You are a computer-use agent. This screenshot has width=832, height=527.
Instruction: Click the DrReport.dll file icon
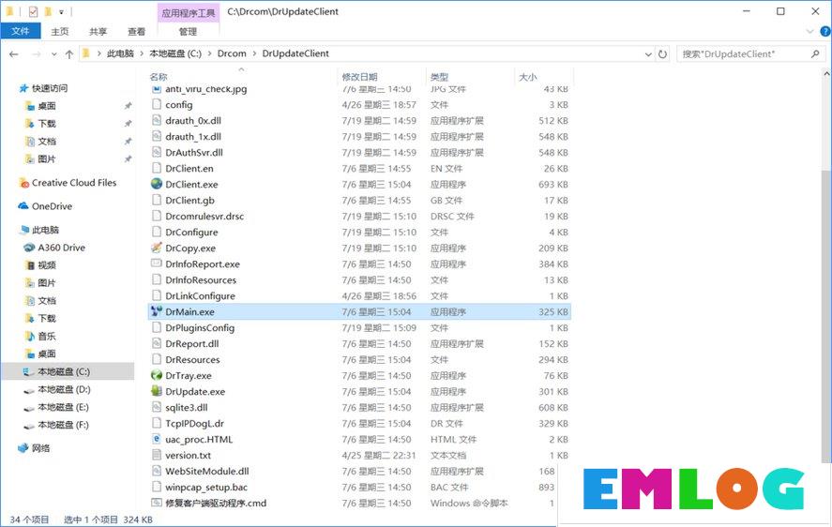point(157,343)
